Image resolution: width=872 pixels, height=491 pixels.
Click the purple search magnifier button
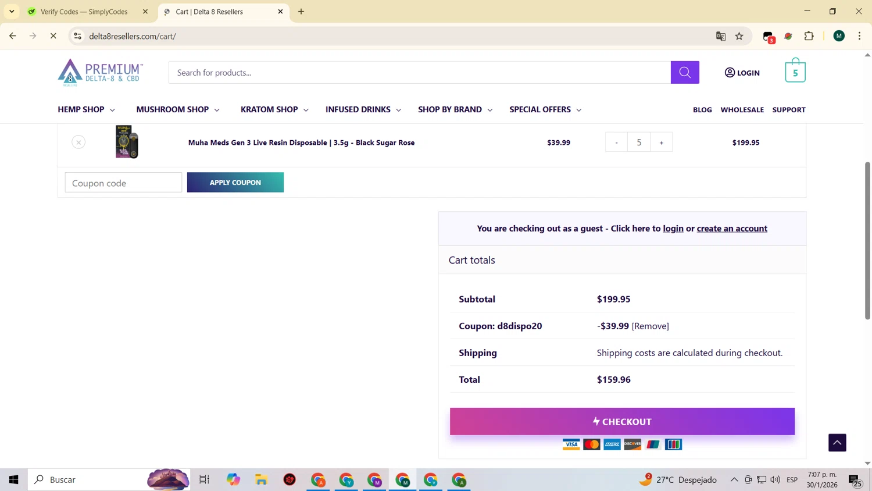(x=685, y=73)
